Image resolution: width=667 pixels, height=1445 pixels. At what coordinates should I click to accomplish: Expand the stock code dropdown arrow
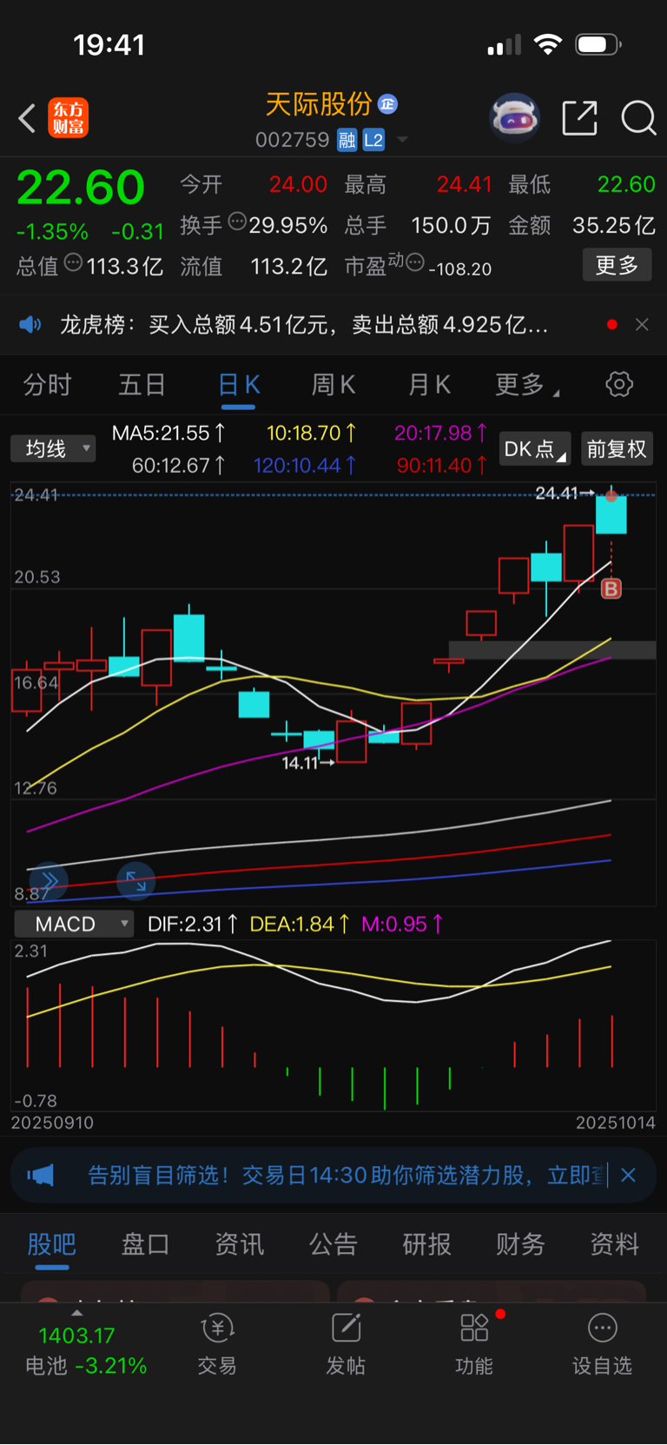[x=402, y=140]
